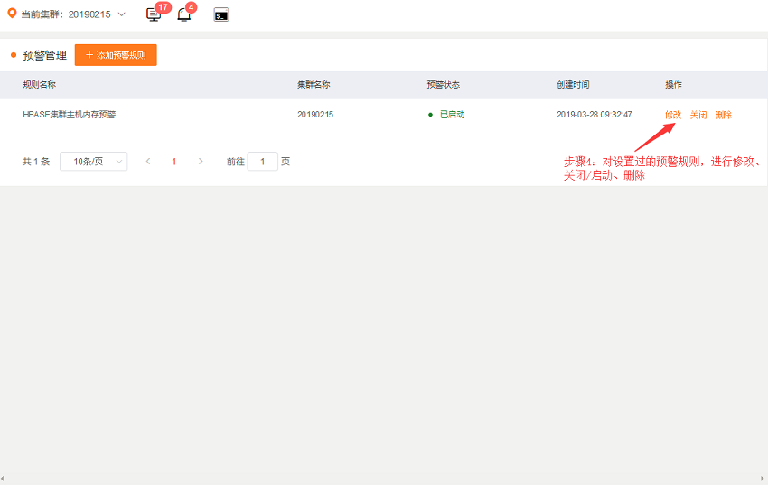Click the cluster name cell 20190215
This screenshot has width=768, height=485.
315,115
